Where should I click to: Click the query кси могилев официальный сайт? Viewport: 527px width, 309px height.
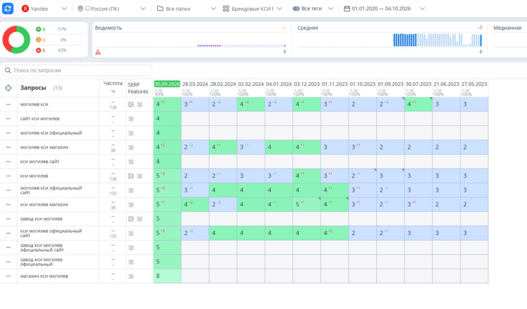(51, 233)
